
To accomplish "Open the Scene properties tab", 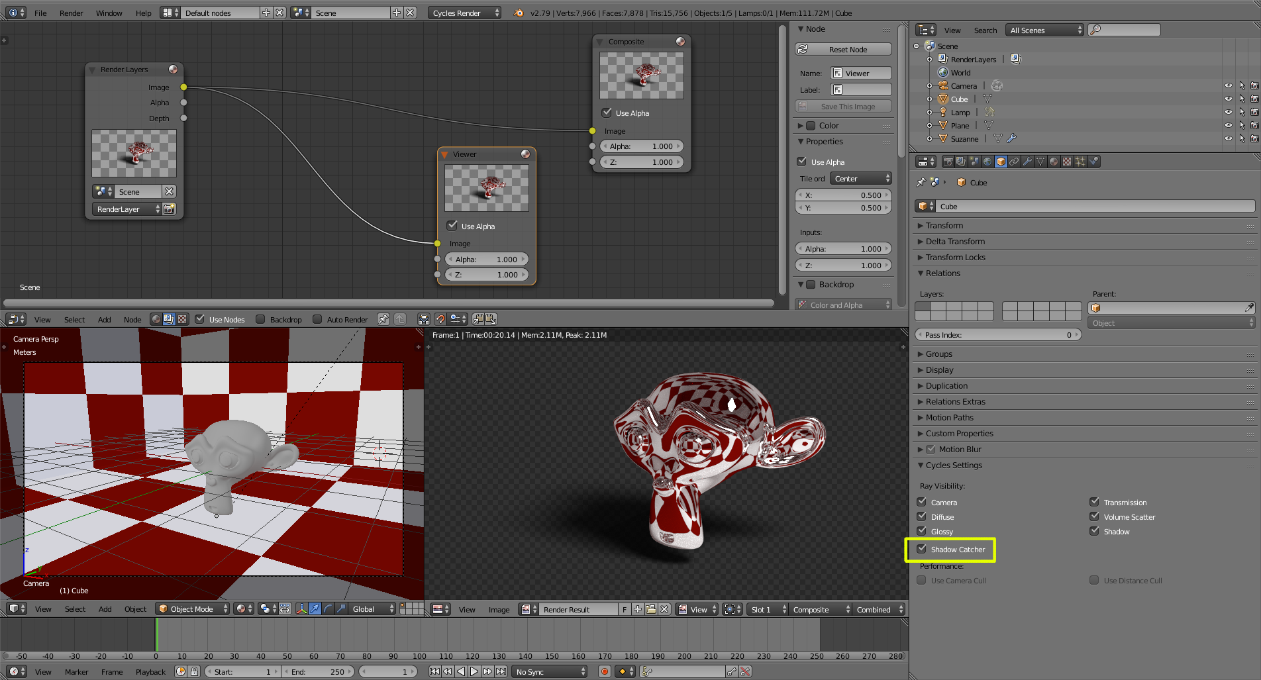I will coord(974,162).
